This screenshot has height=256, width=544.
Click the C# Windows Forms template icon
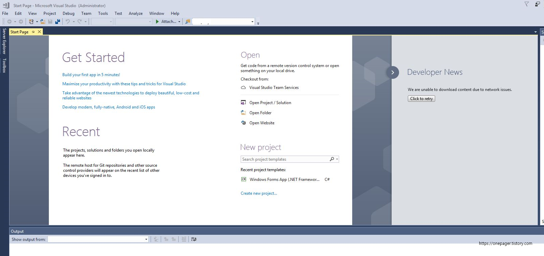pos(244,180)
